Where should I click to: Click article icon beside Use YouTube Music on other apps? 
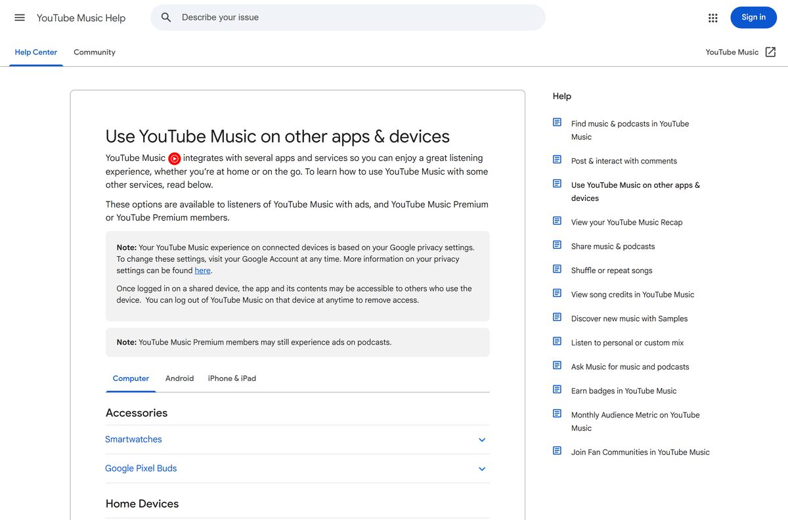[x=557, y=184]
